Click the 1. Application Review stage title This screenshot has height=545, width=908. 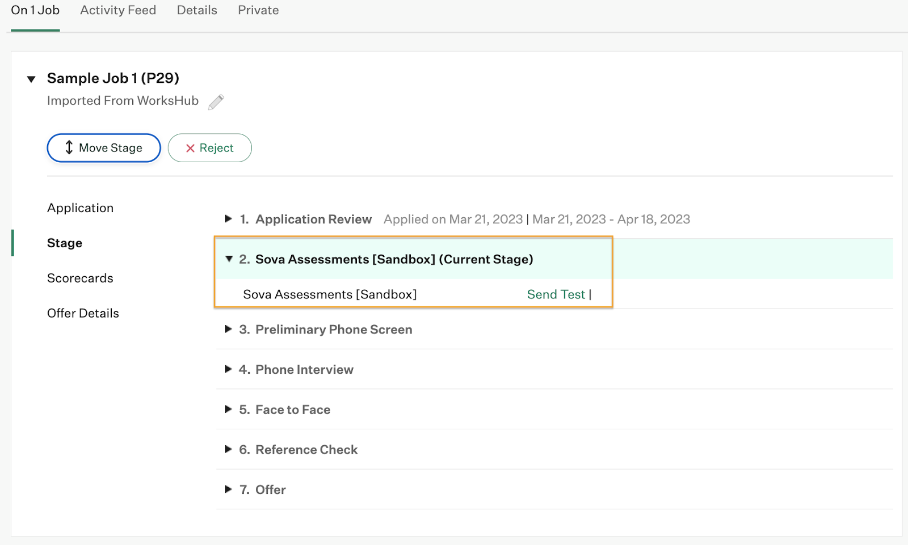306,219
